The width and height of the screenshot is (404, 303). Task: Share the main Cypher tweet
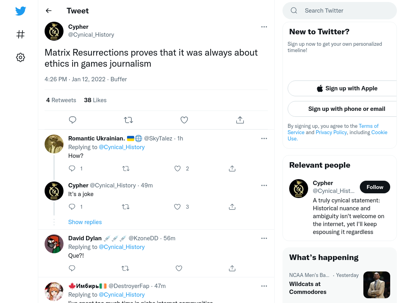click(x=240, y=120)
